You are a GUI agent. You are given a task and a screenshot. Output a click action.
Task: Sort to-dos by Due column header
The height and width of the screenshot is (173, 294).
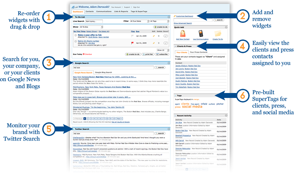pyautogui.click(x=138, y=31)
